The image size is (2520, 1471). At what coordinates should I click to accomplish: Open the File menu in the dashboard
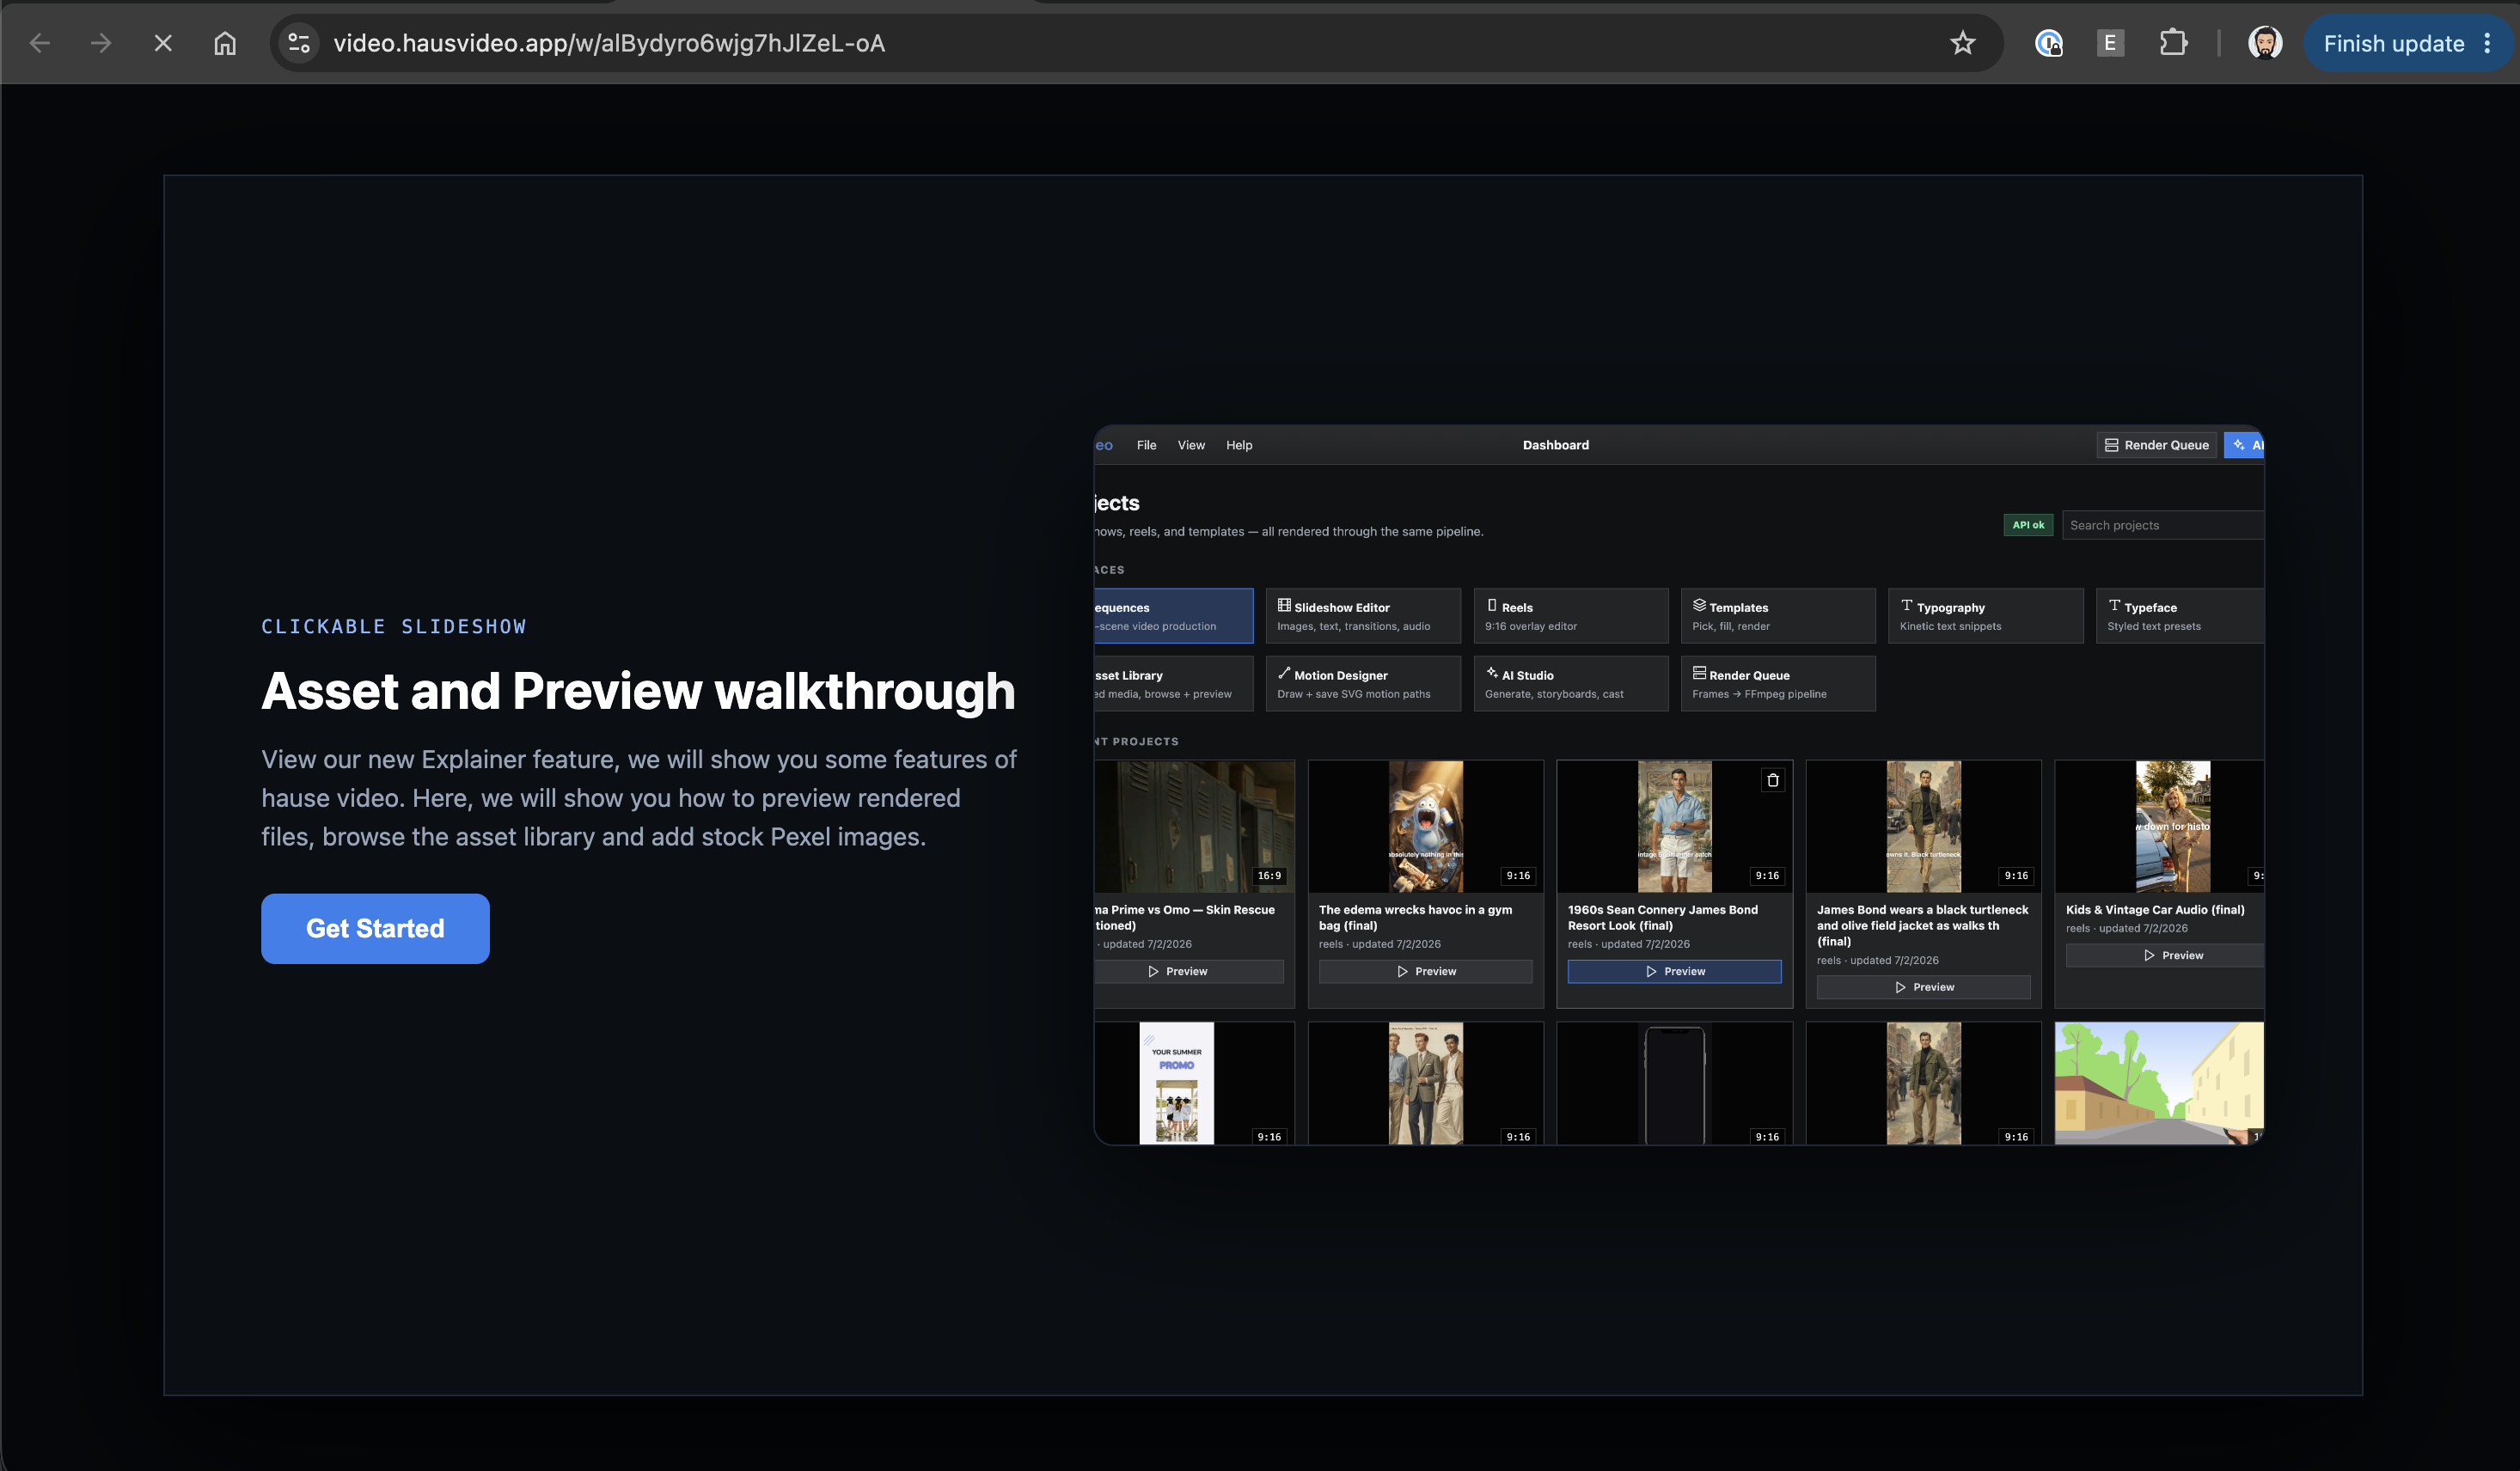(x=1146, y=445)
